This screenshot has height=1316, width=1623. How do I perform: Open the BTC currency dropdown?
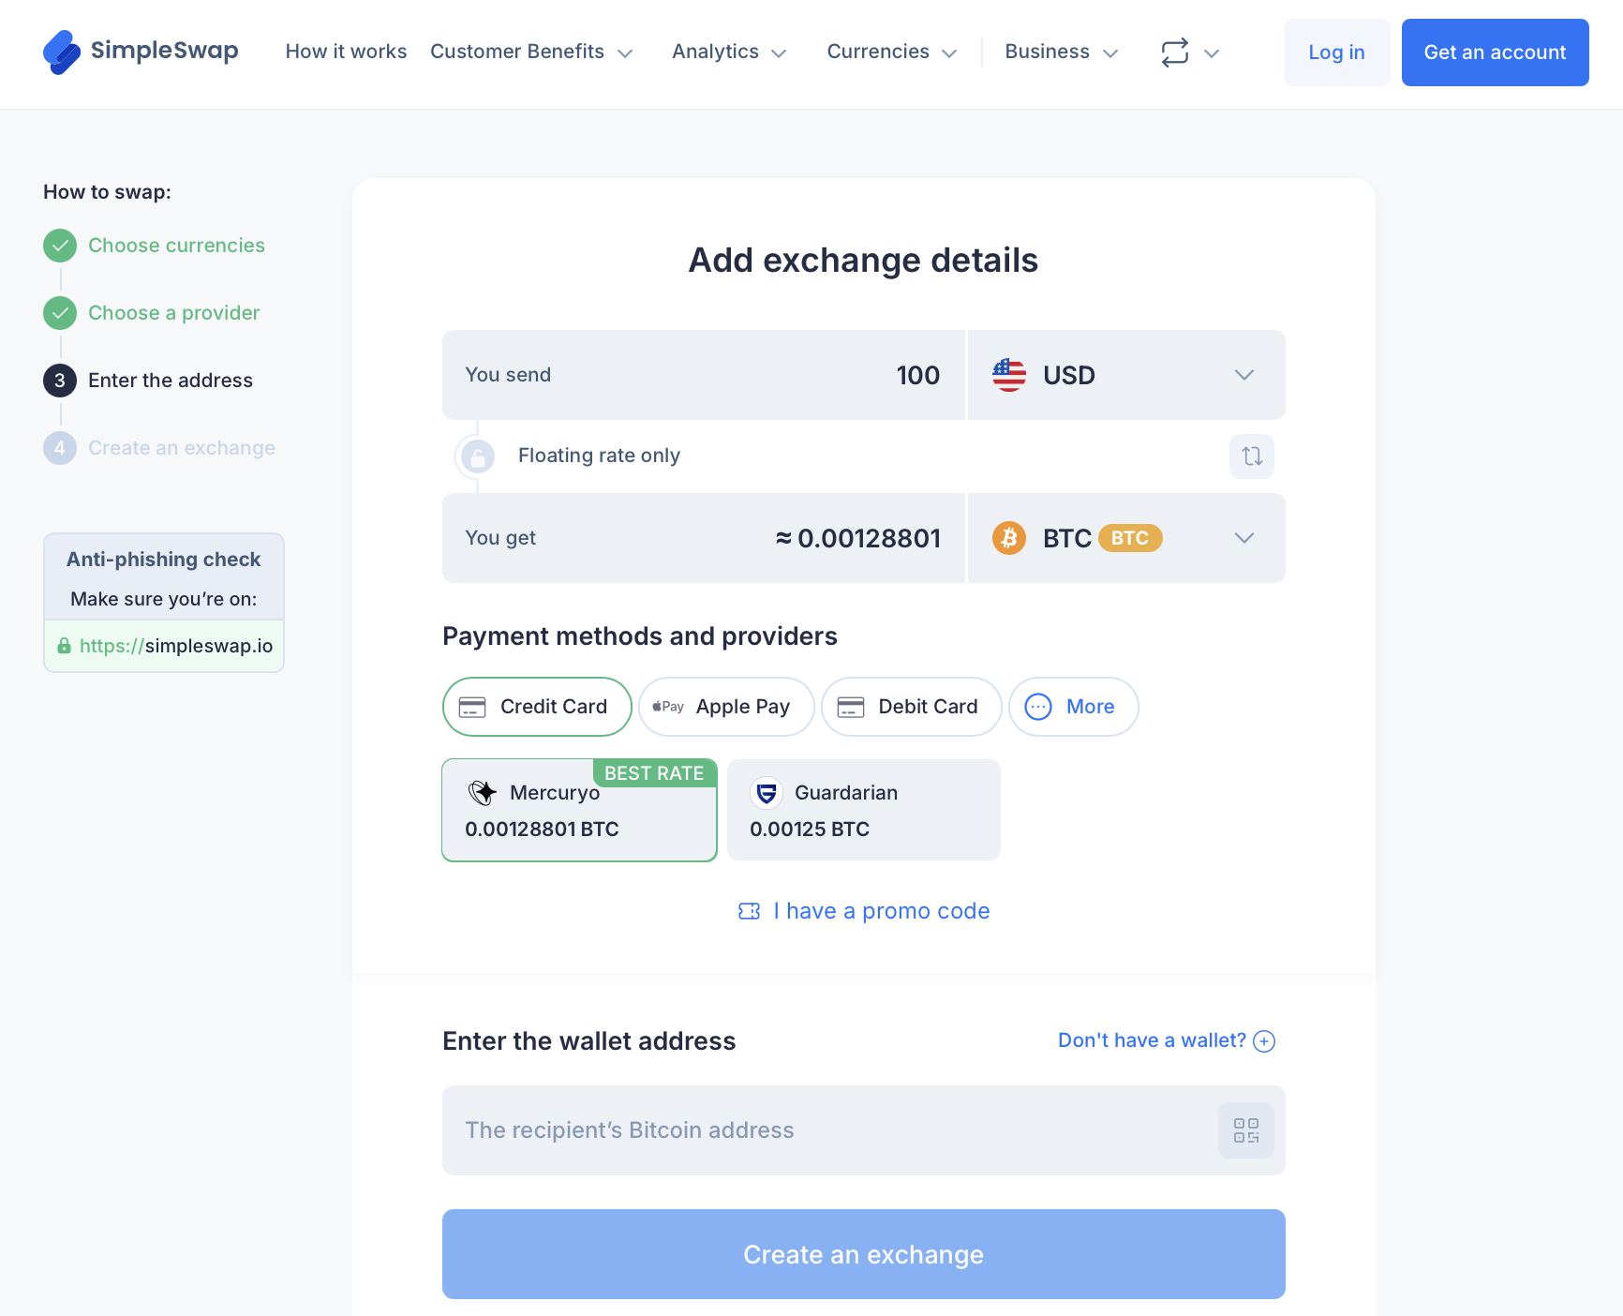click(1125, 538)
